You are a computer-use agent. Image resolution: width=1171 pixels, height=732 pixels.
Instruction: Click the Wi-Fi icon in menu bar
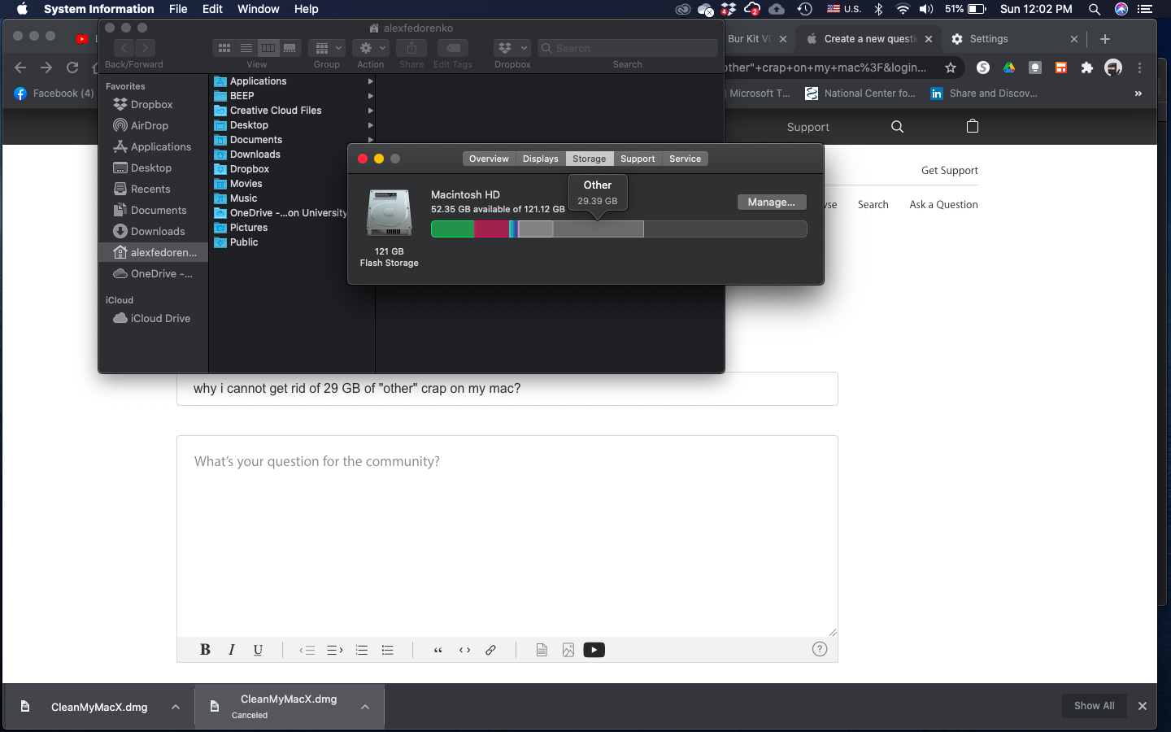pos(903,9)
